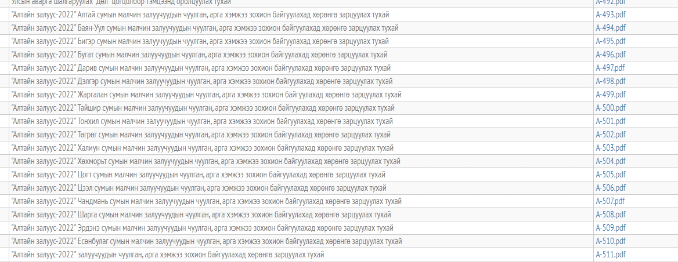Open the A-493.pdf file link
Screen dimensions: 678x262
point(611,14)
